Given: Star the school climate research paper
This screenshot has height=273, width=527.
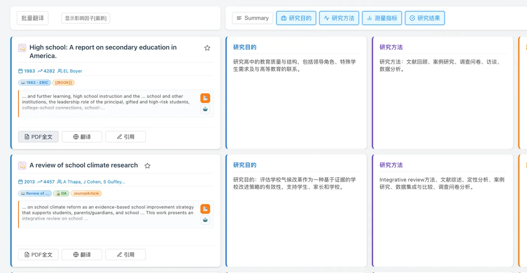Looking at the screenshot, I should (147, 165).
